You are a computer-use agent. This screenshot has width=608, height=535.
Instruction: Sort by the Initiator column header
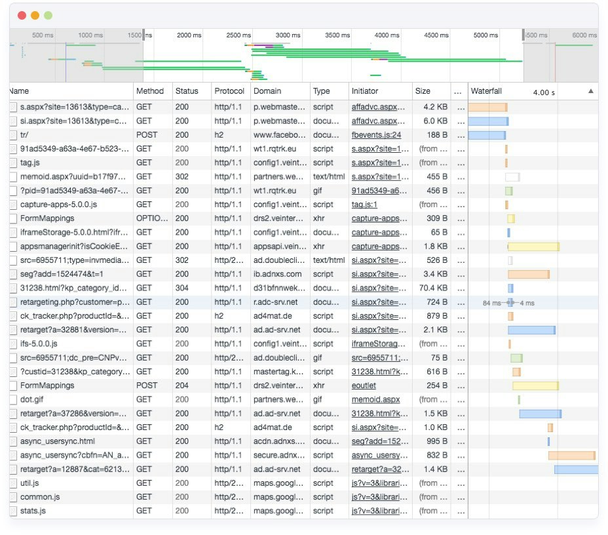tap(381, 91)
